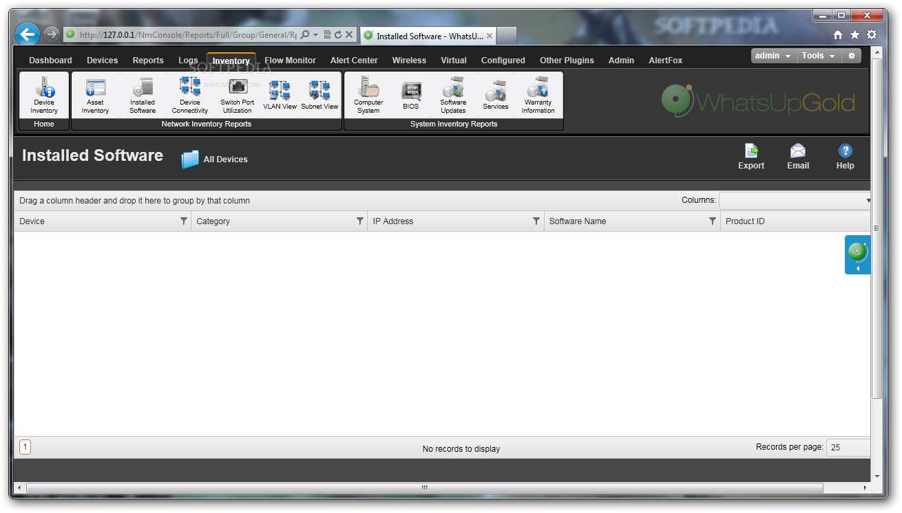Image resolution: width=902 pixels, height=513 pixels.
Task: Select the Inventory tab
Action: coord(231,61)
